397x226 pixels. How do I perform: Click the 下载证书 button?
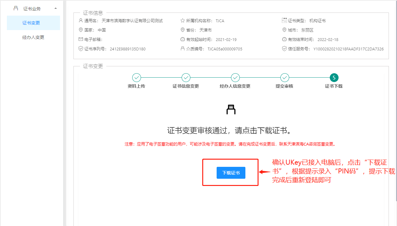click(231, 173)
